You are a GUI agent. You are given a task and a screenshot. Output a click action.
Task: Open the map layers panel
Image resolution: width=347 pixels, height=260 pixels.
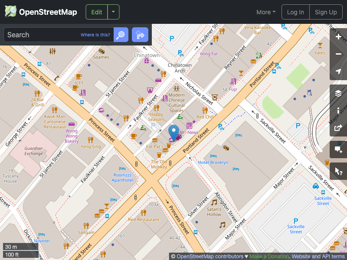pyautogui.click(x=338, y=93)
